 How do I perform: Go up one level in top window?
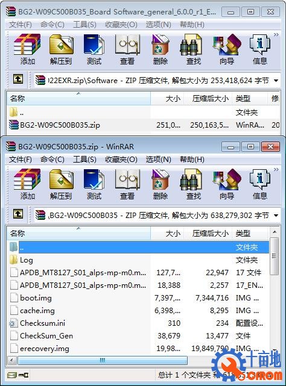tap(18, 79)
